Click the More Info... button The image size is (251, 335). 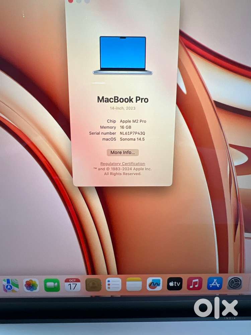coord(122,152)
